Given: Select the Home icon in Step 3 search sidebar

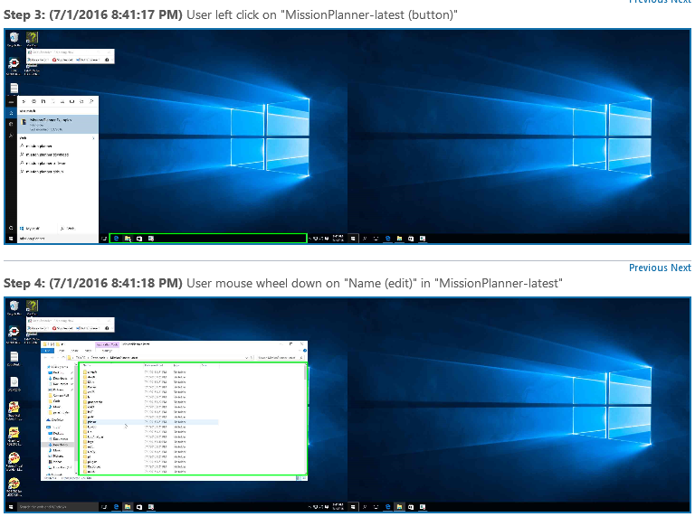Looking at the screenshot, I should [11, 113].
